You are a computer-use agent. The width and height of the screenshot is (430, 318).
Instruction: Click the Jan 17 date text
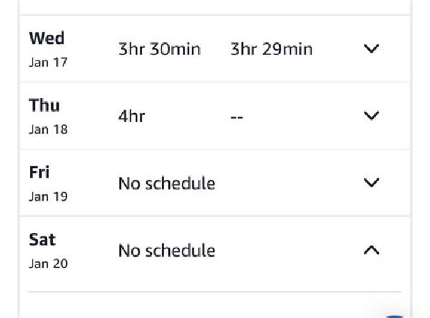(48, 63)
